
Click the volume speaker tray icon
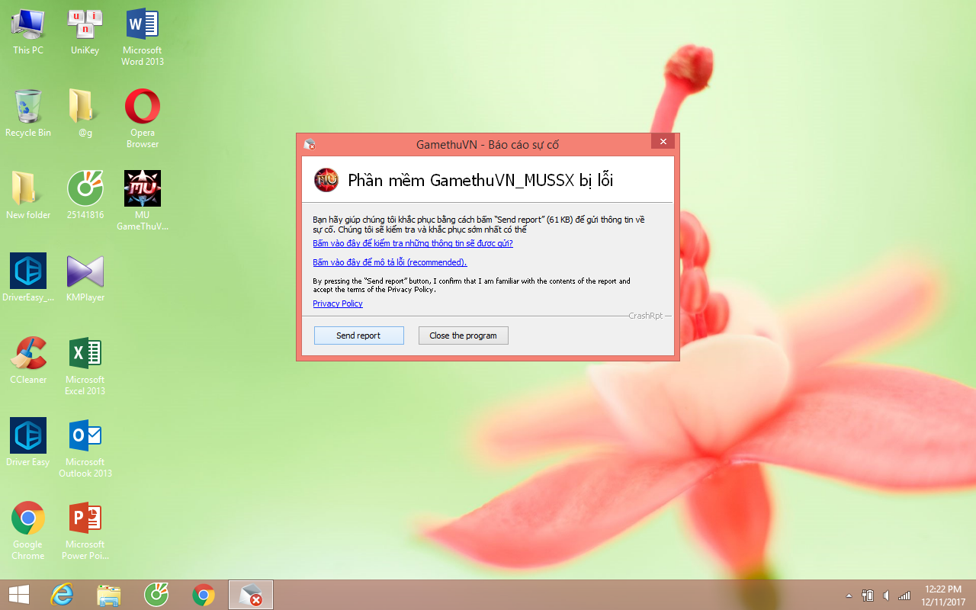click(x=886, y=596)
